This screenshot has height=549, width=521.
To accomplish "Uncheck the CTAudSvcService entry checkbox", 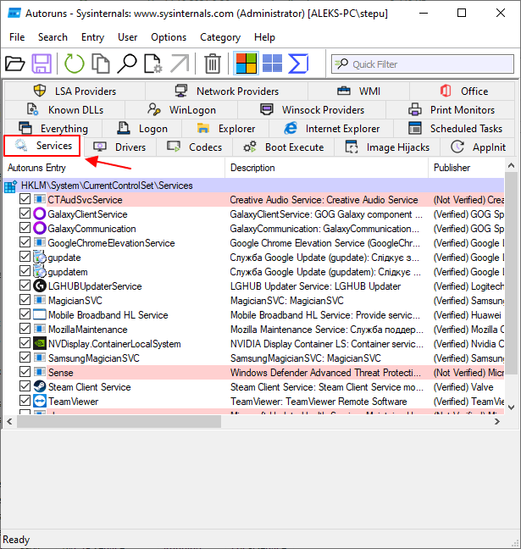I will (x=25, y=199).
